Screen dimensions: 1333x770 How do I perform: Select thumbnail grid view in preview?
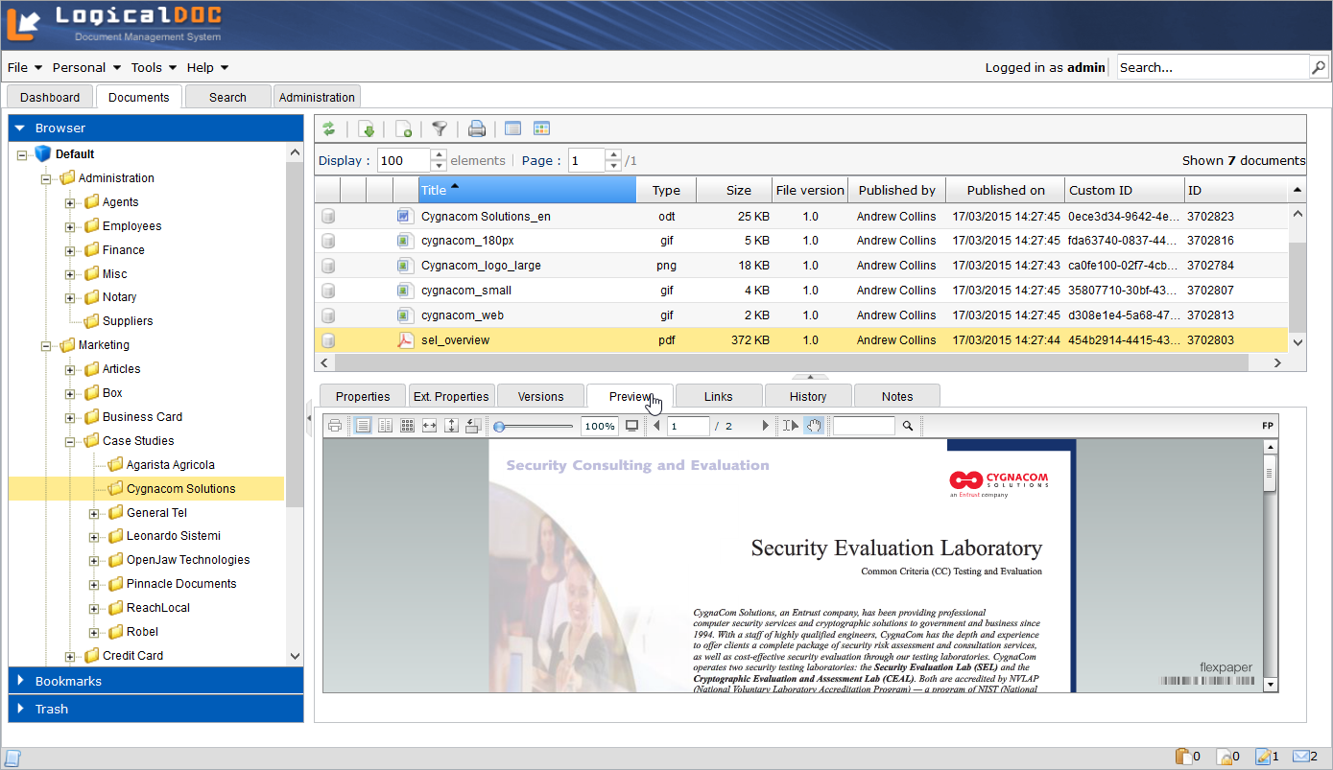tap(407, 426)
